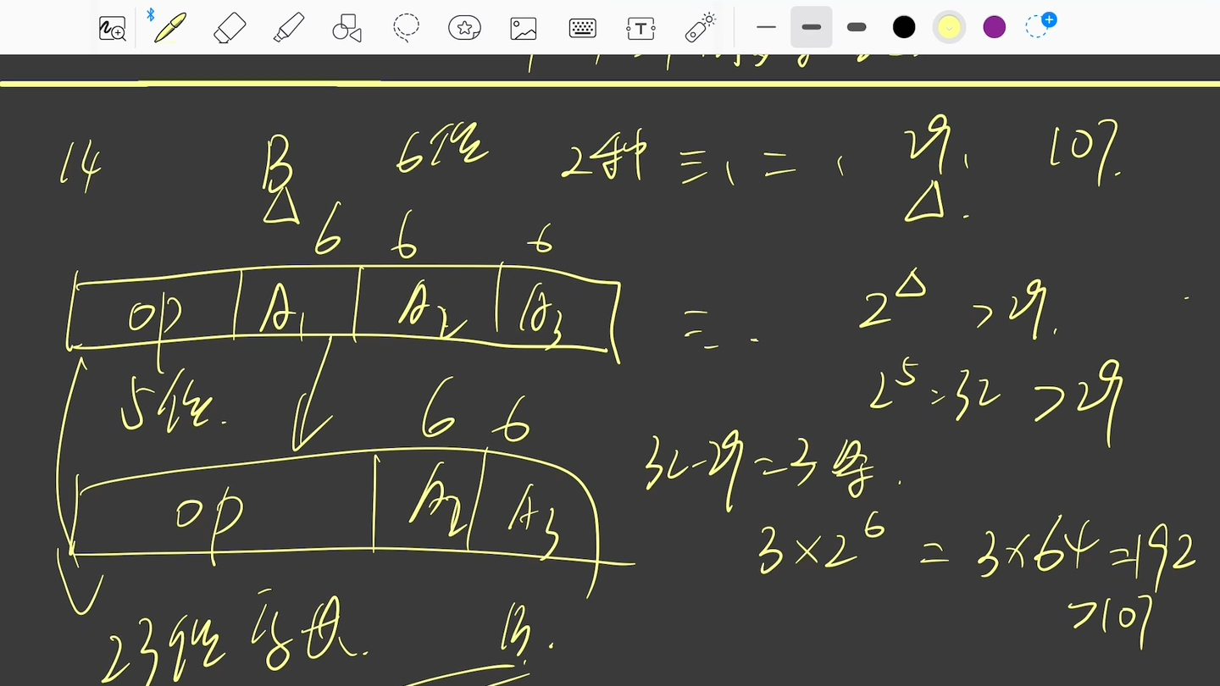Select the eraser tool

pyautogui.click(x=230, y=28)
